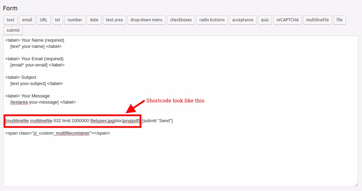
Task: Insert a text field tag
Action: click(x=10, y=20)
